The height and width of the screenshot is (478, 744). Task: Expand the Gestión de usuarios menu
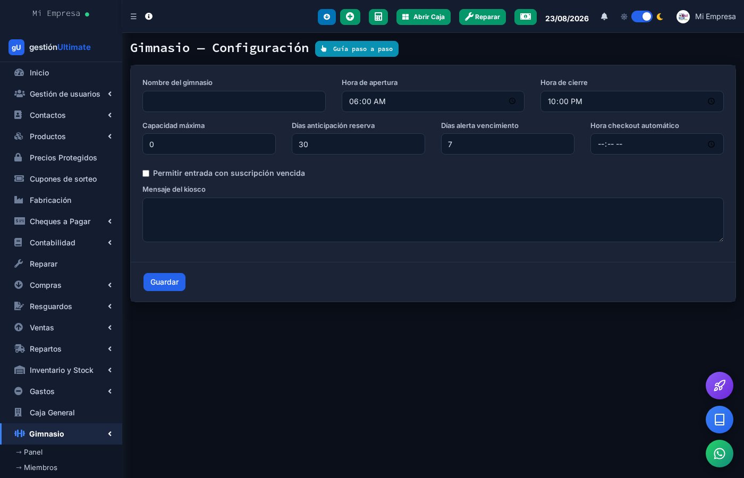(61, 94)
